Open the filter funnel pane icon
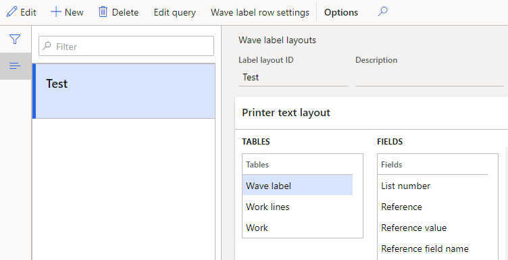508x260 pixels. [15, 39]
